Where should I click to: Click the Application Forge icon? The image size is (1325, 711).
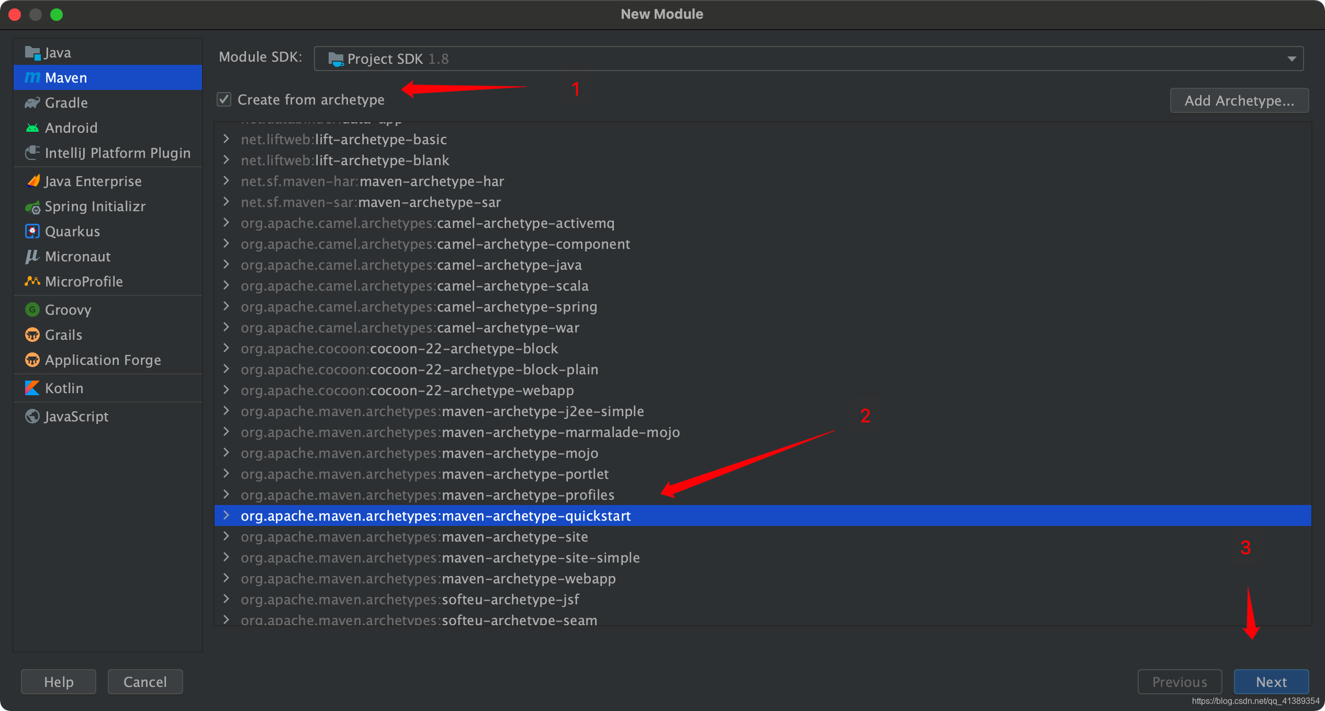click(32, 360)
